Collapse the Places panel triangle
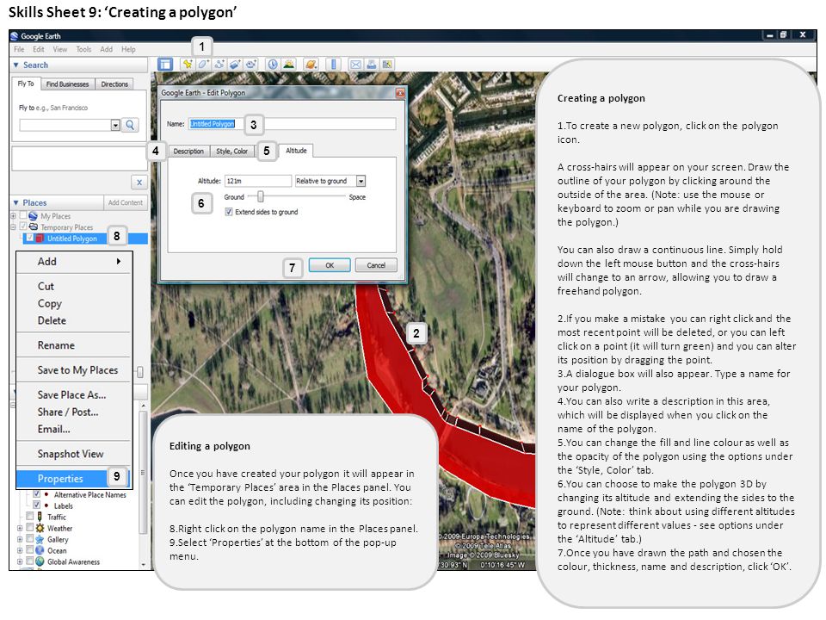Viewport: 826px width, 620px height. 15,202
